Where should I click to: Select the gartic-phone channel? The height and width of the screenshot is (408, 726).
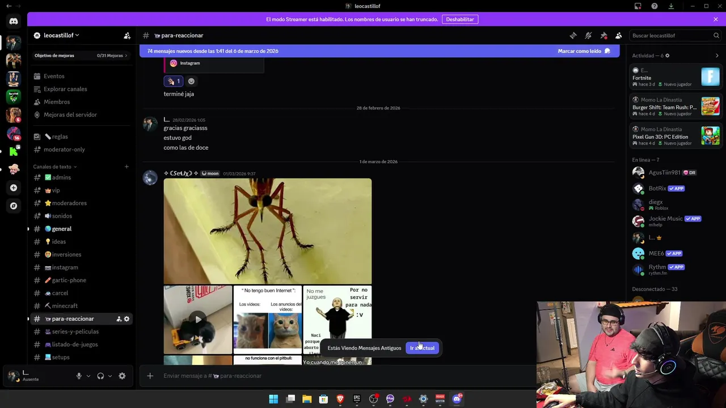click(81, 280)
